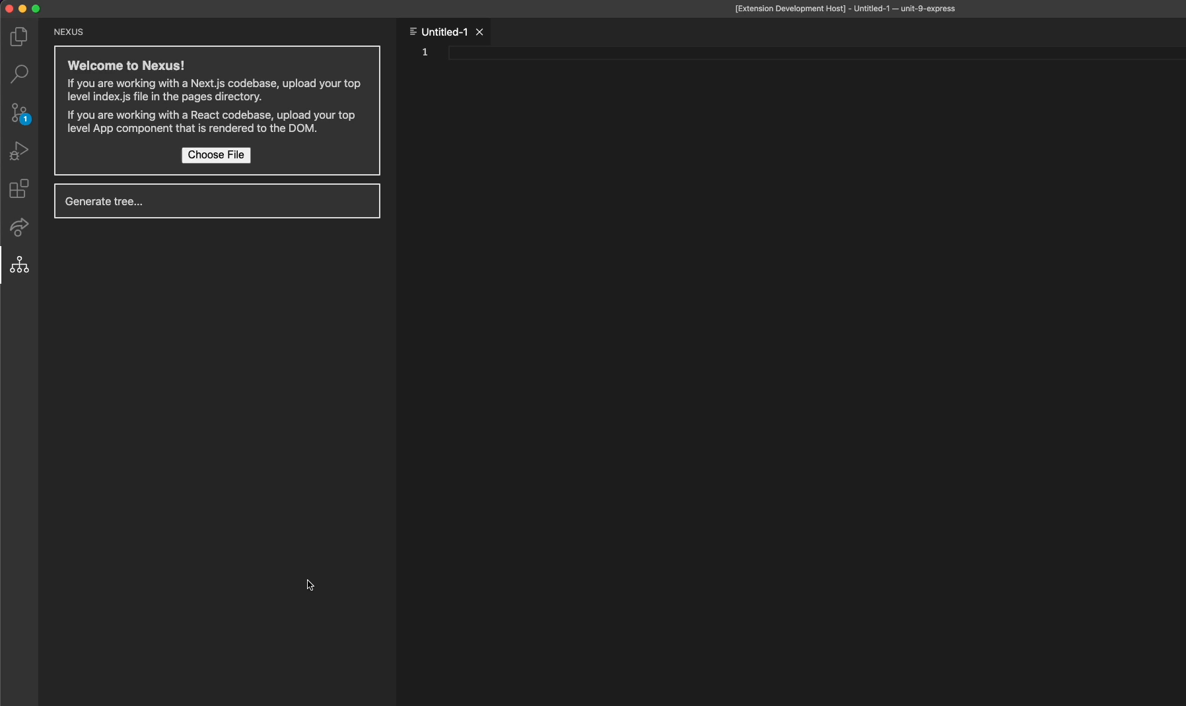The width and height of the screenshot is (1186, 706).
Task: Open the Run and Debug view
Action: pos(19,150)
